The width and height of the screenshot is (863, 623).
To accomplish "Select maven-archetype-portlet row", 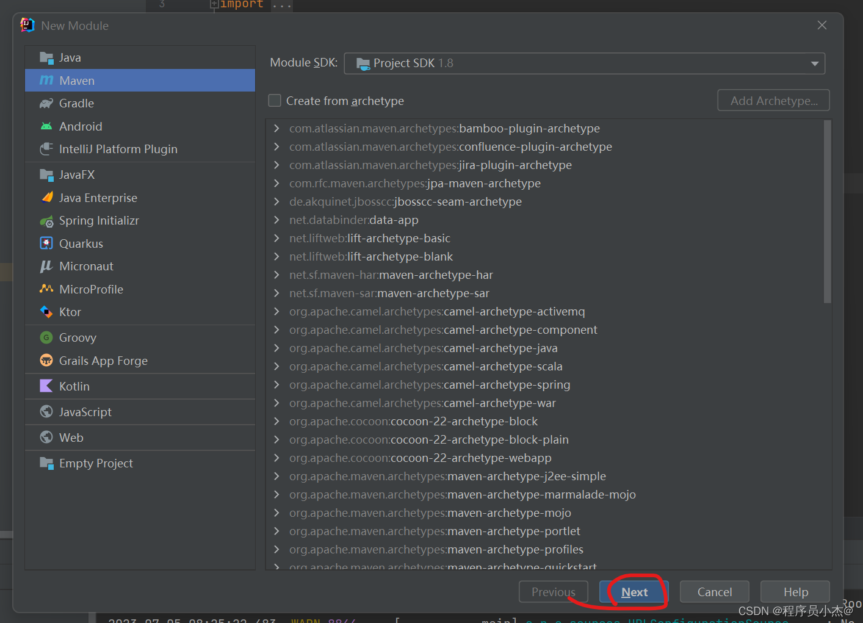I will [x=544, y=531].
